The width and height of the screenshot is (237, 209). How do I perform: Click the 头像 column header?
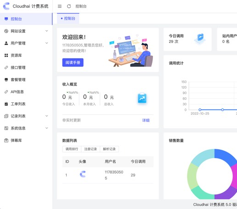point(82,162)
